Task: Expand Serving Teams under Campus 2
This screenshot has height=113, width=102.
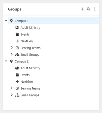Action: [12, 88]
